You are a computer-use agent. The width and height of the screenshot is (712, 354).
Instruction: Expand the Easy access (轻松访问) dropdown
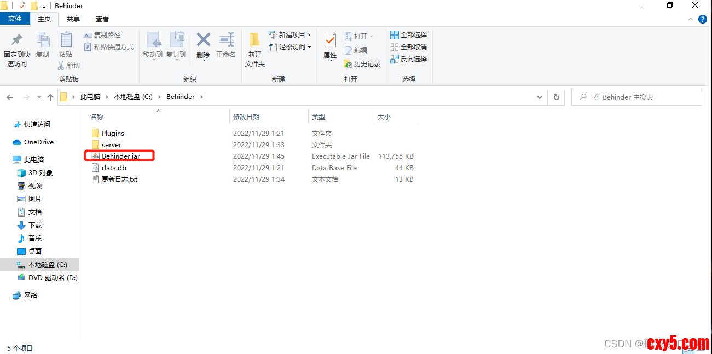[309, 47]
